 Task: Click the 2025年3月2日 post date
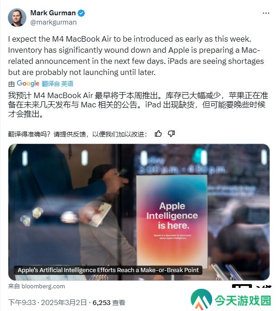(x=64, y=303)
